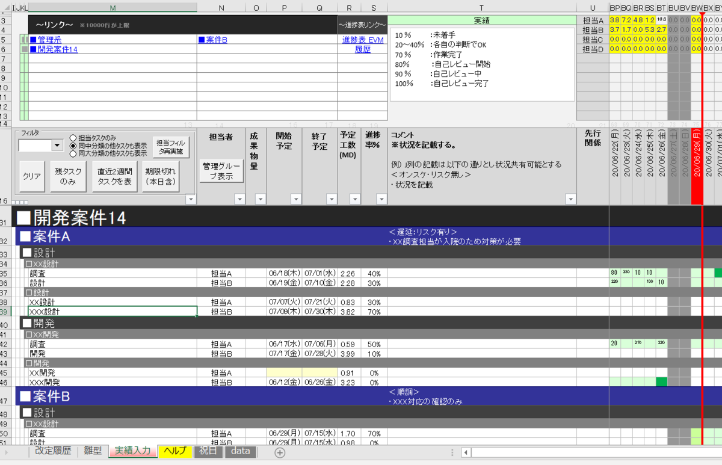This screenshot has height=465, width=722.
Task: Click the horizontal scrollbar left arrow
Action: point(467,452)
